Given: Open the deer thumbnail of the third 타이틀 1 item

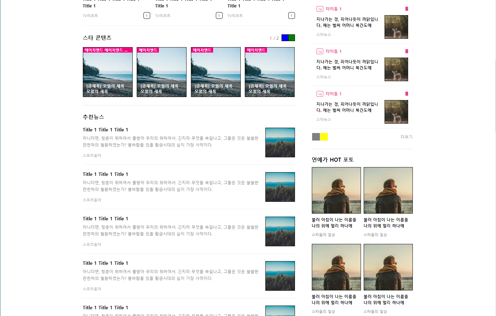Looking at the screenshot, I should coord(396,112).
